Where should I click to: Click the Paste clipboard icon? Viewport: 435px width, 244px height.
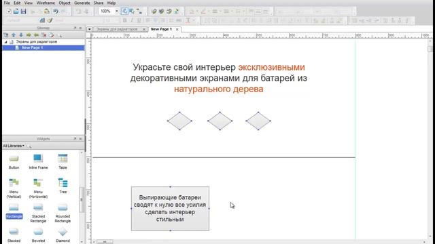[x=47, y=12]
